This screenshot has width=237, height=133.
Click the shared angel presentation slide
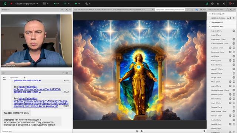pyautogui.click(x=140, y=70)
